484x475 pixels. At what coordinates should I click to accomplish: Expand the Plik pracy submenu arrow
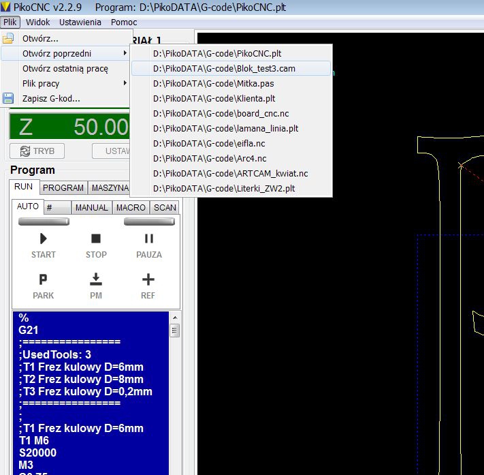125,83
